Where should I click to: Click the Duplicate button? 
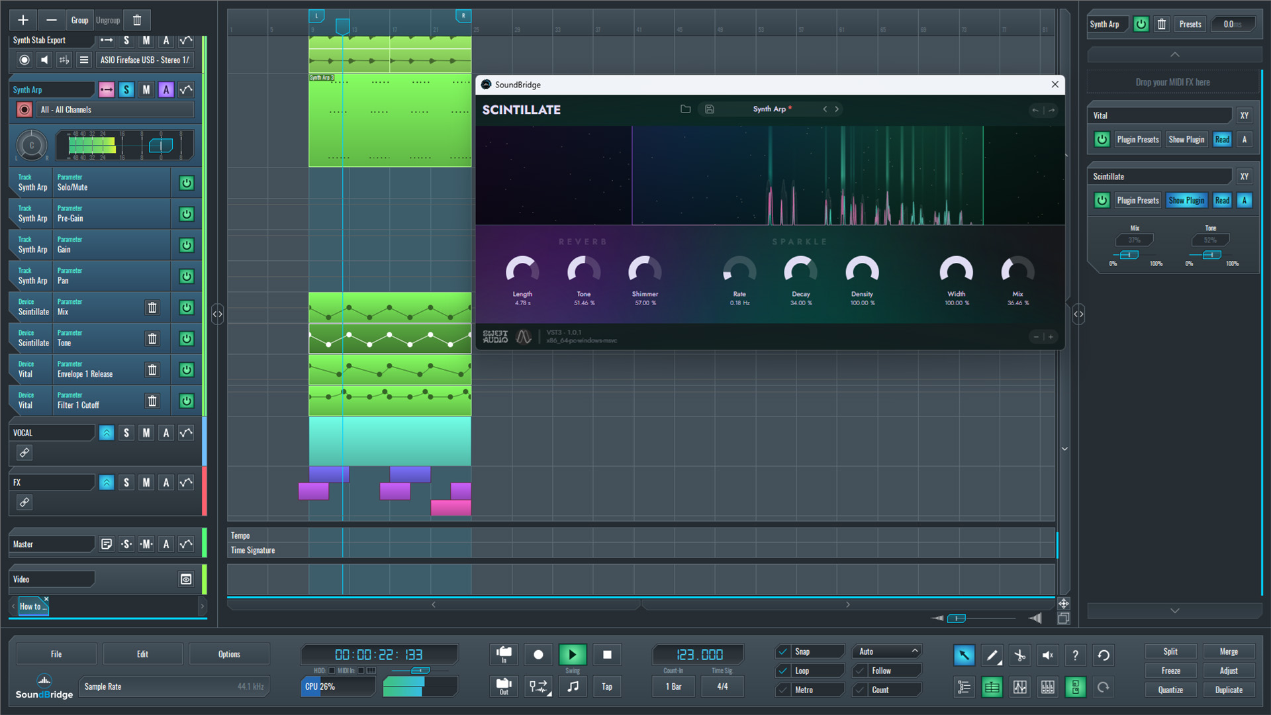pos(1229,690)
